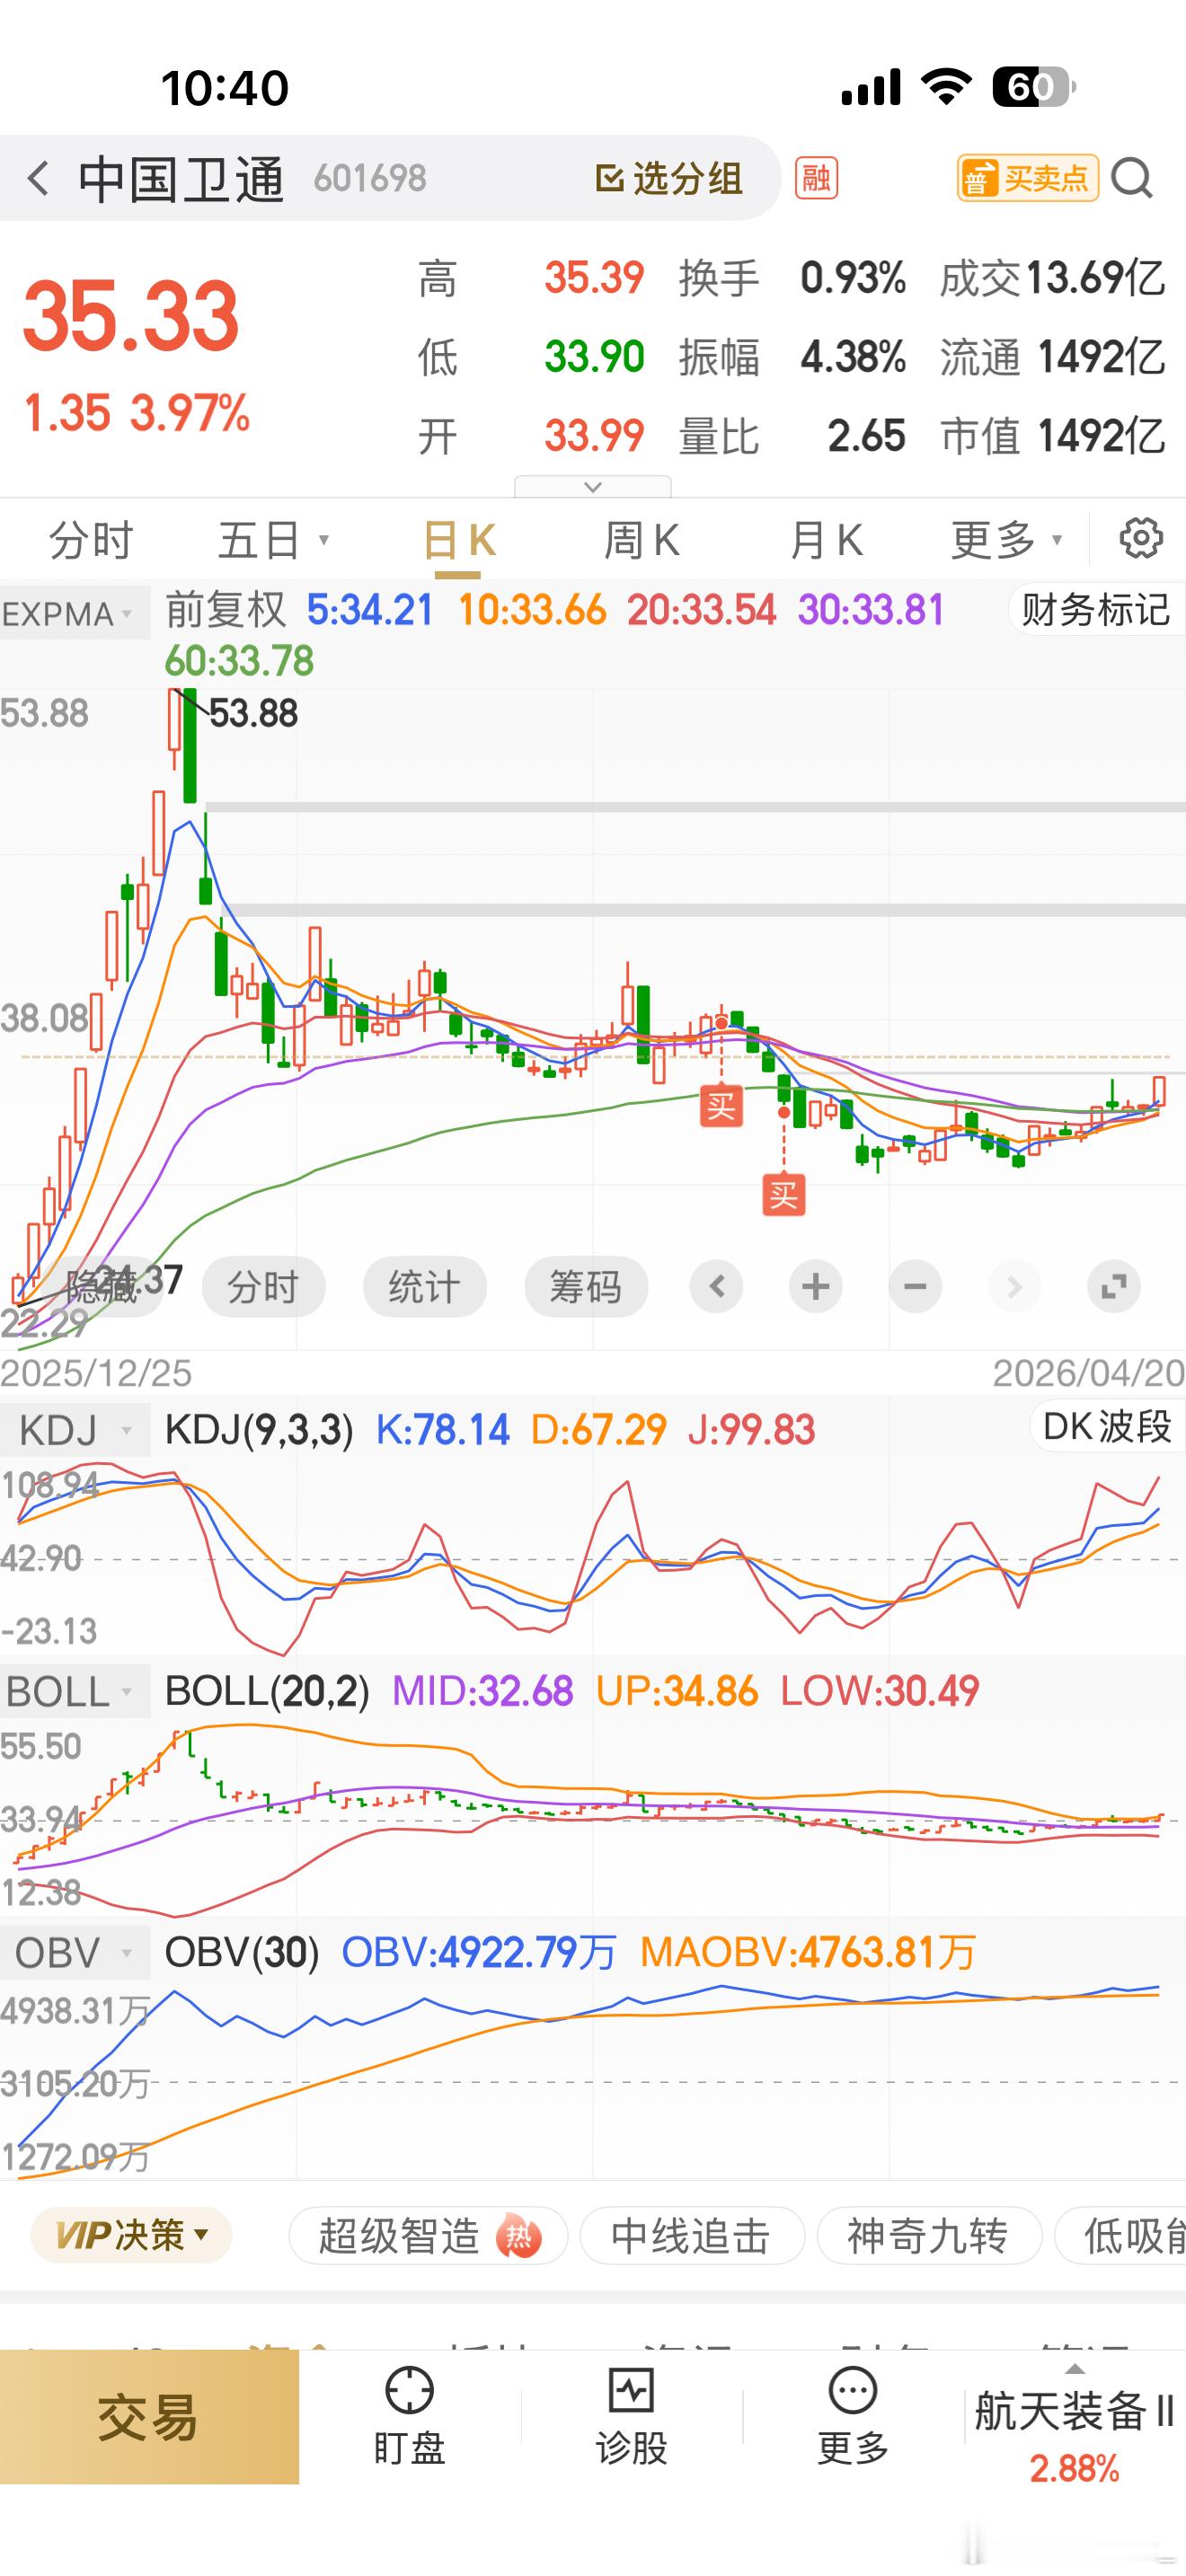
Task: Tap the 成交13.69亿 turnover value
Action: click(1052, 278)
